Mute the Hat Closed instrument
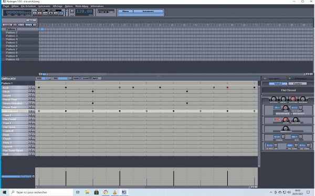This screenshot has width=315, height=196. click(x=30, y=111)
